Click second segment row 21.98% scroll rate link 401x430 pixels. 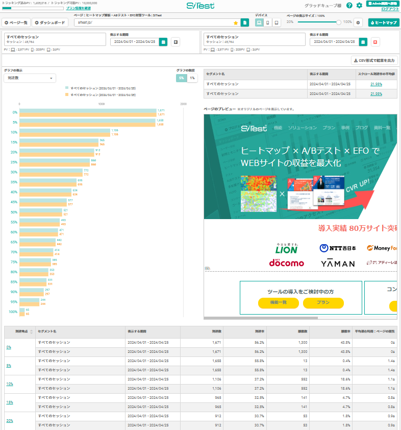pos(376,94)
